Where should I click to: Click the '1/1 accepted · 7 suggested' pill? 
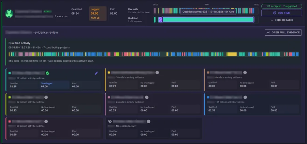click(281, 6)
